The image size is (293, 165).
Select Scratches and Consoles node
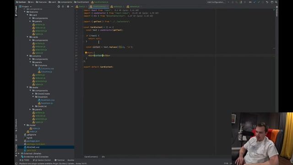coord(35,157)
